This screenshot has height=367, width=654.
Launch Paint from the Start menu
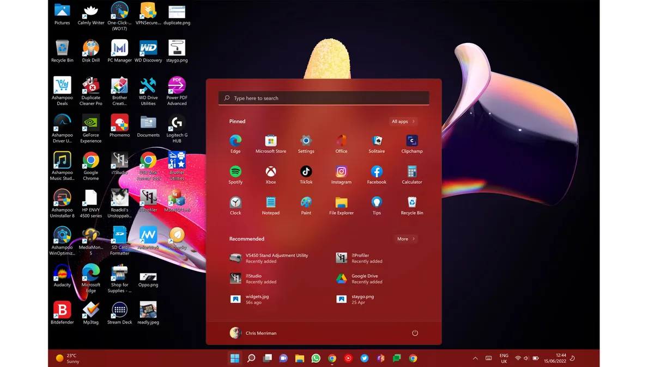(306, 206)
